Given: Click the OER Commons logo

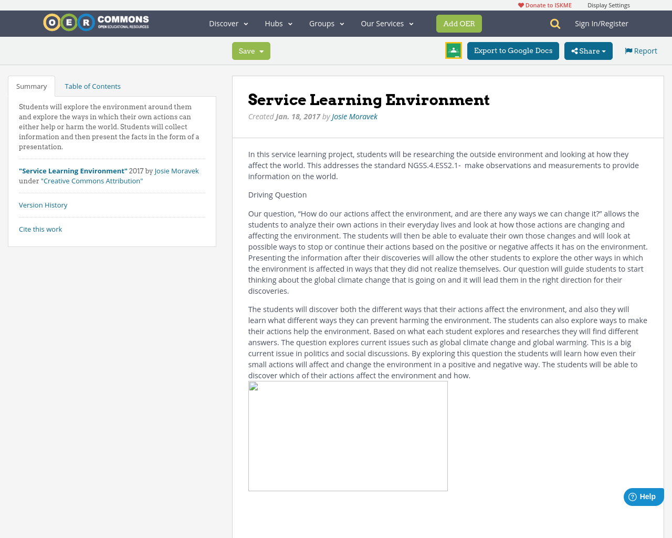Looking at the screenshot, I should coord(96,23).
